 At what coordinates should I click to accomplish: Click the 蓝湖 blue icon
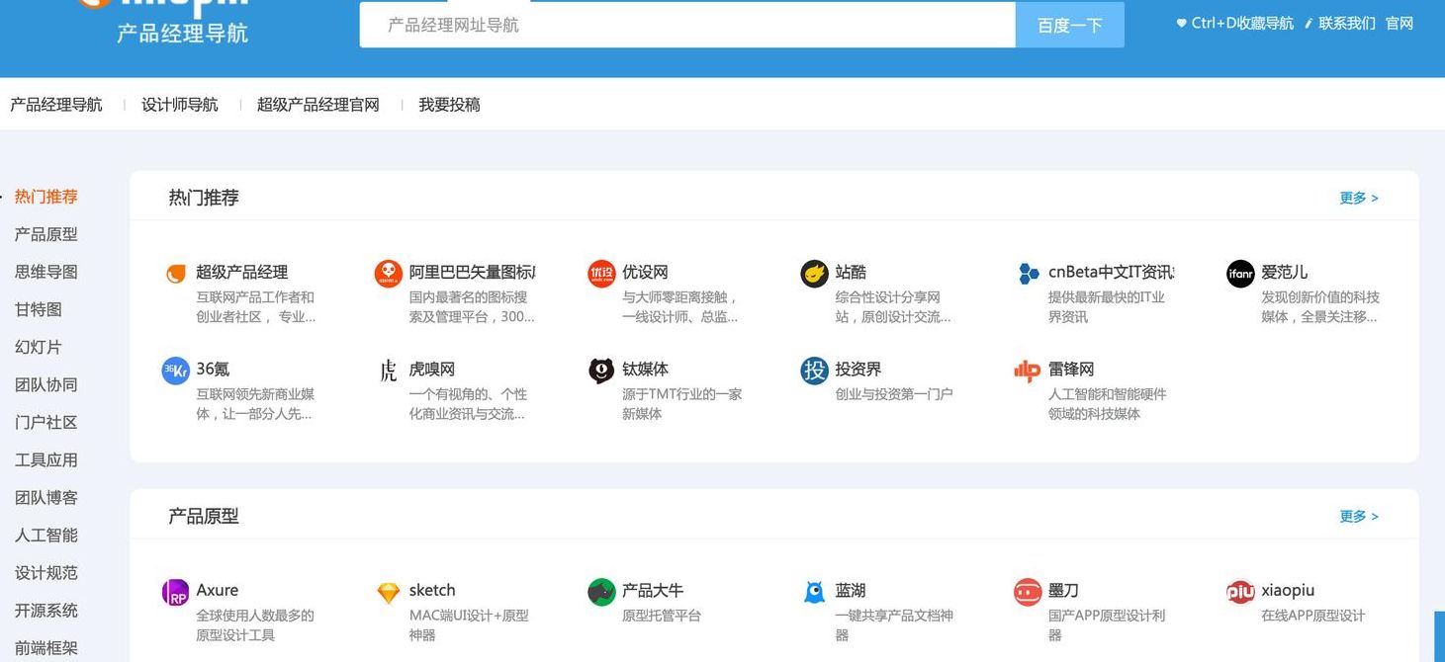(x=814, y=592)
